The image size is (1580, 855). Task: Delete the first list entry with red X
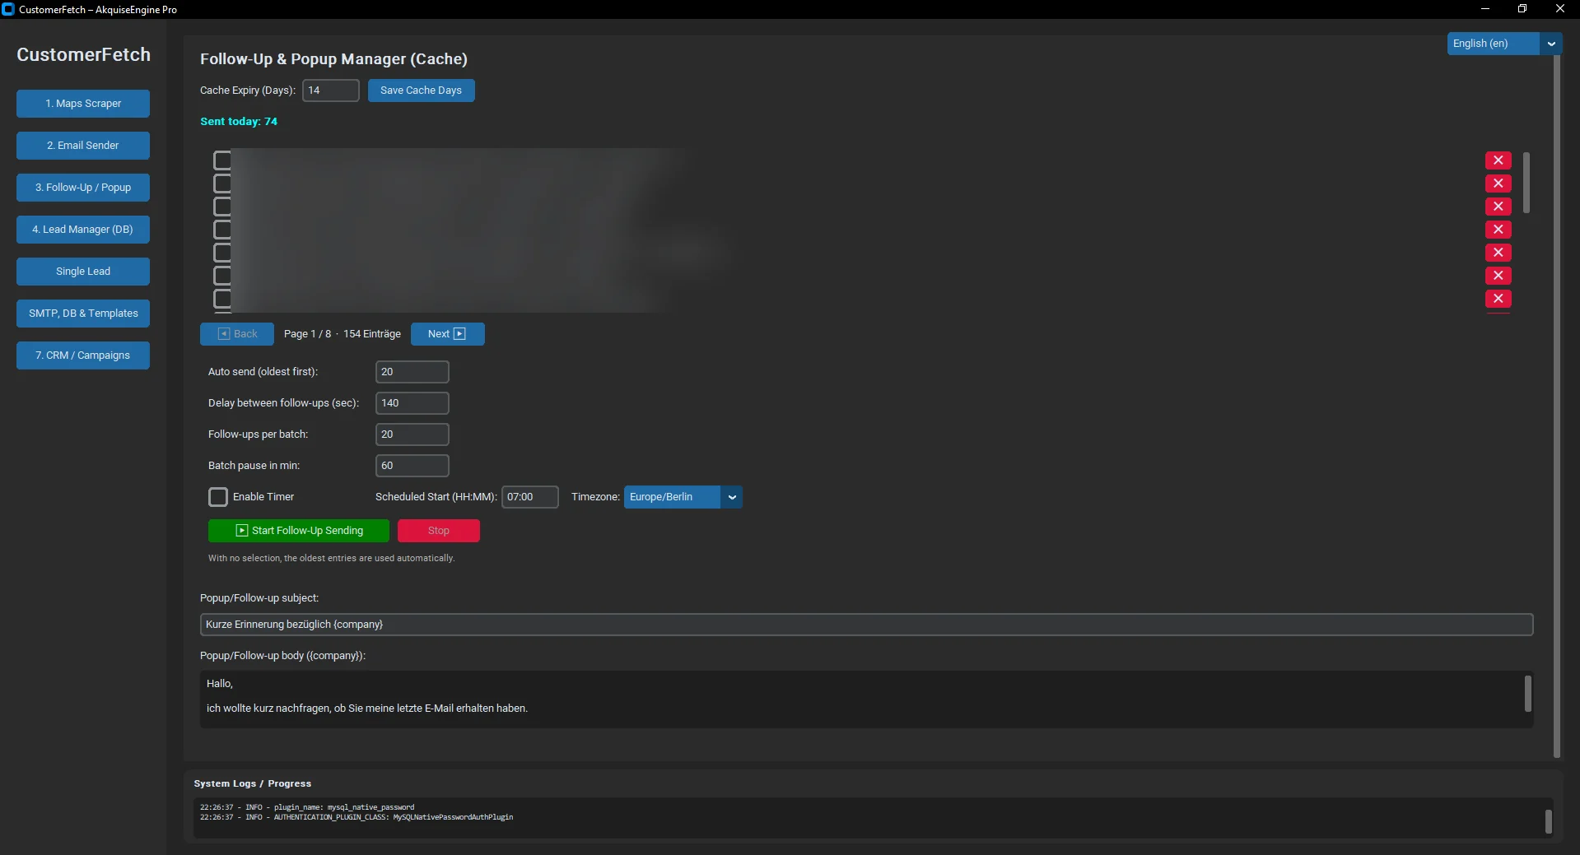tap(1498, 160)
